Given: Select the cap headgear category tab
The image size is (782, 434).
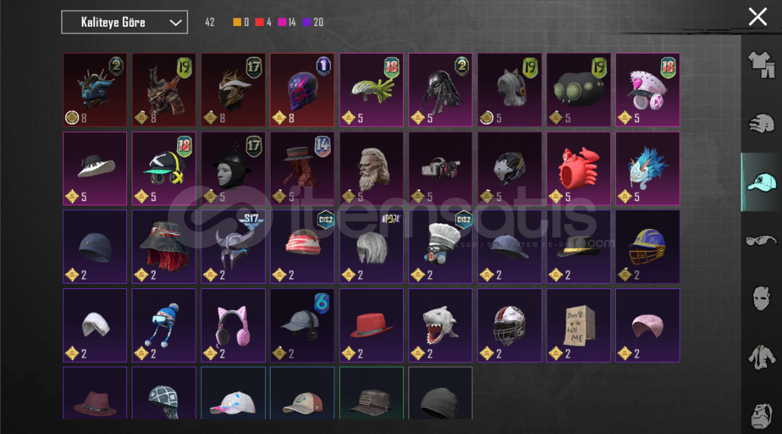Looking at the screenshot, I should click(761, 182).
